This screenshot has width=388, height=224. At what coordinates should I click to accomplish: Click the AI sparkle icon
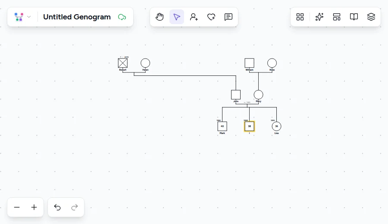319,17
